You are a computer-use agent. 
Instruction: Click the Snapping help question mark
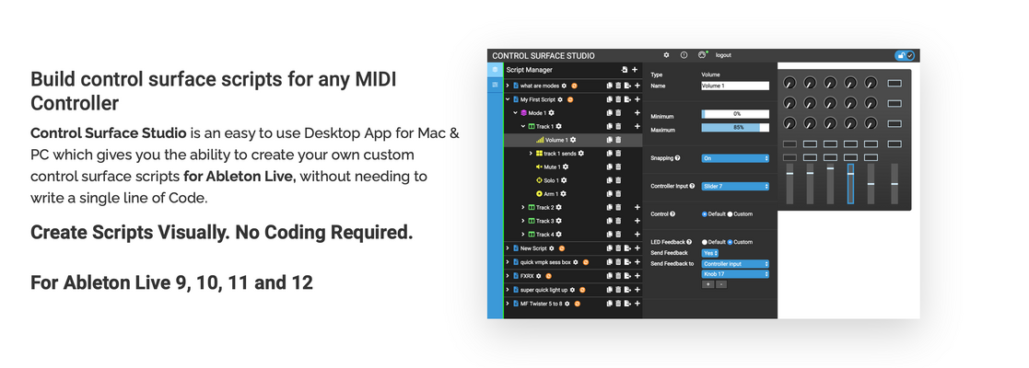coord(677,158)
